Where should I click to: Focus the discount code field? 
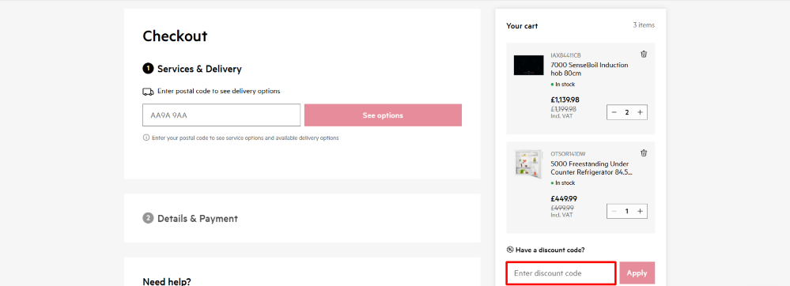pyautogui.click(x=561, y=273)
